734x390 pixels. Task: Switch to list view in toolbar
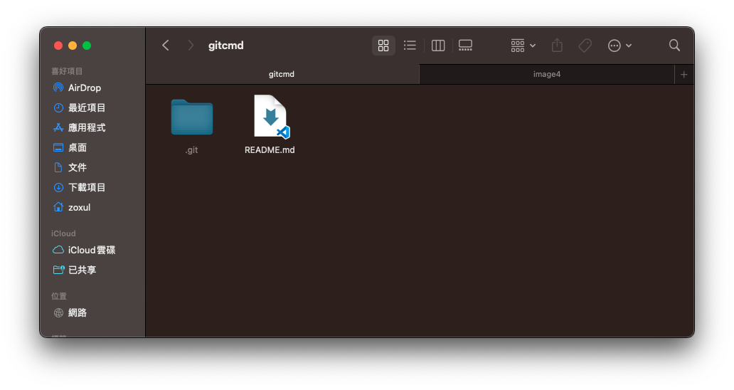(x=410, y=46)
